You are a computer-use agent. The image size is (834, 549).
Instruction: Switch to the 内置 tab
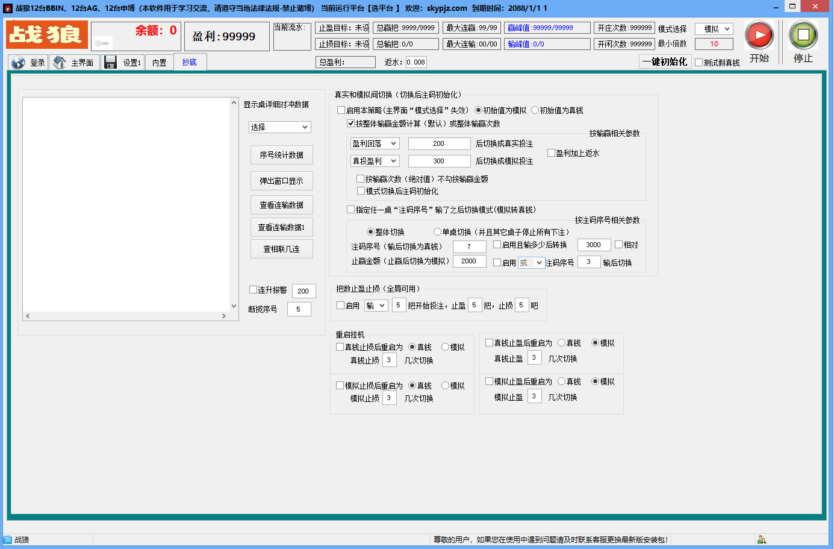pos(158,61)
